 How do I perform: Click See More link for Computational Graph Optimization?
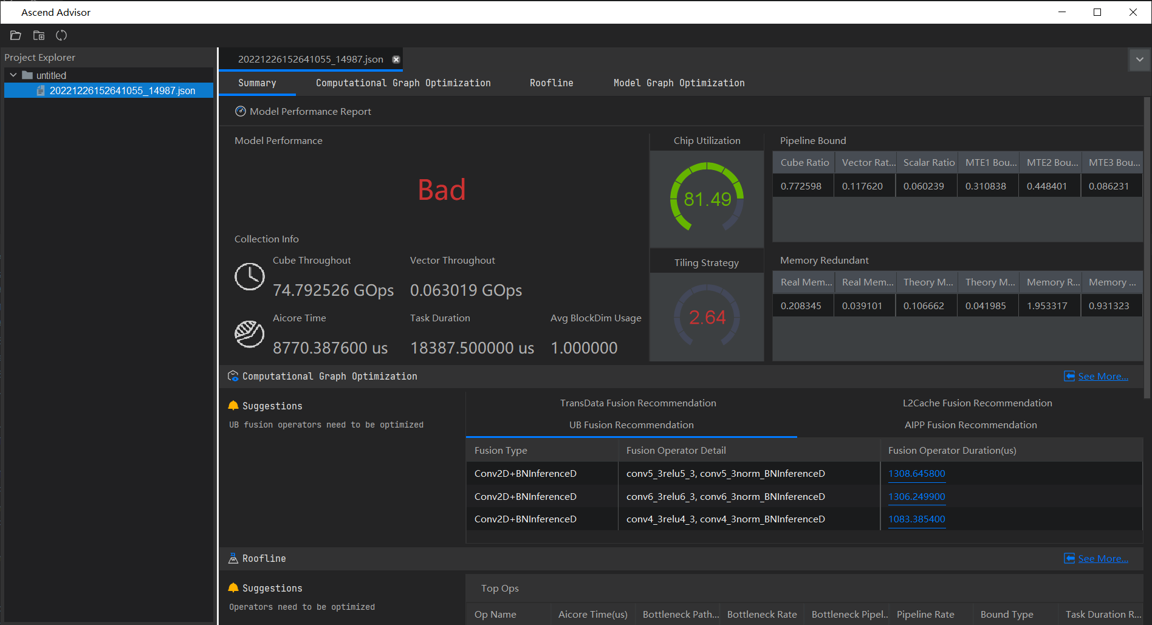click(x=1103, y=377)
